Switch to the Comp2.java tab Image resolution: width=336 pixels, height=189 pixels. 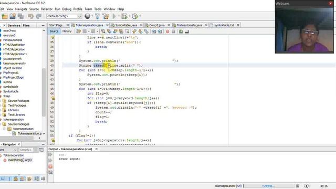[x=157, y=25]
